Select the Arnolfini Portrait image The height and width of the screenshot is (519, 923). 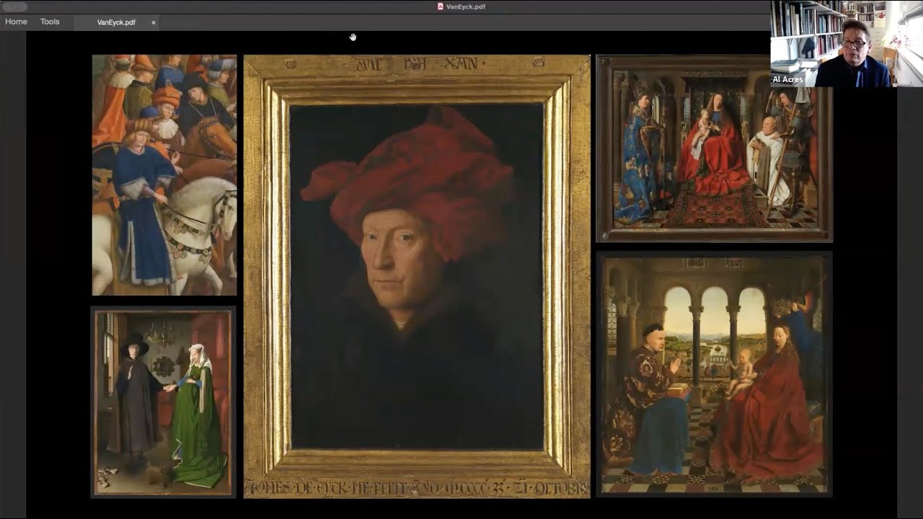164,402
